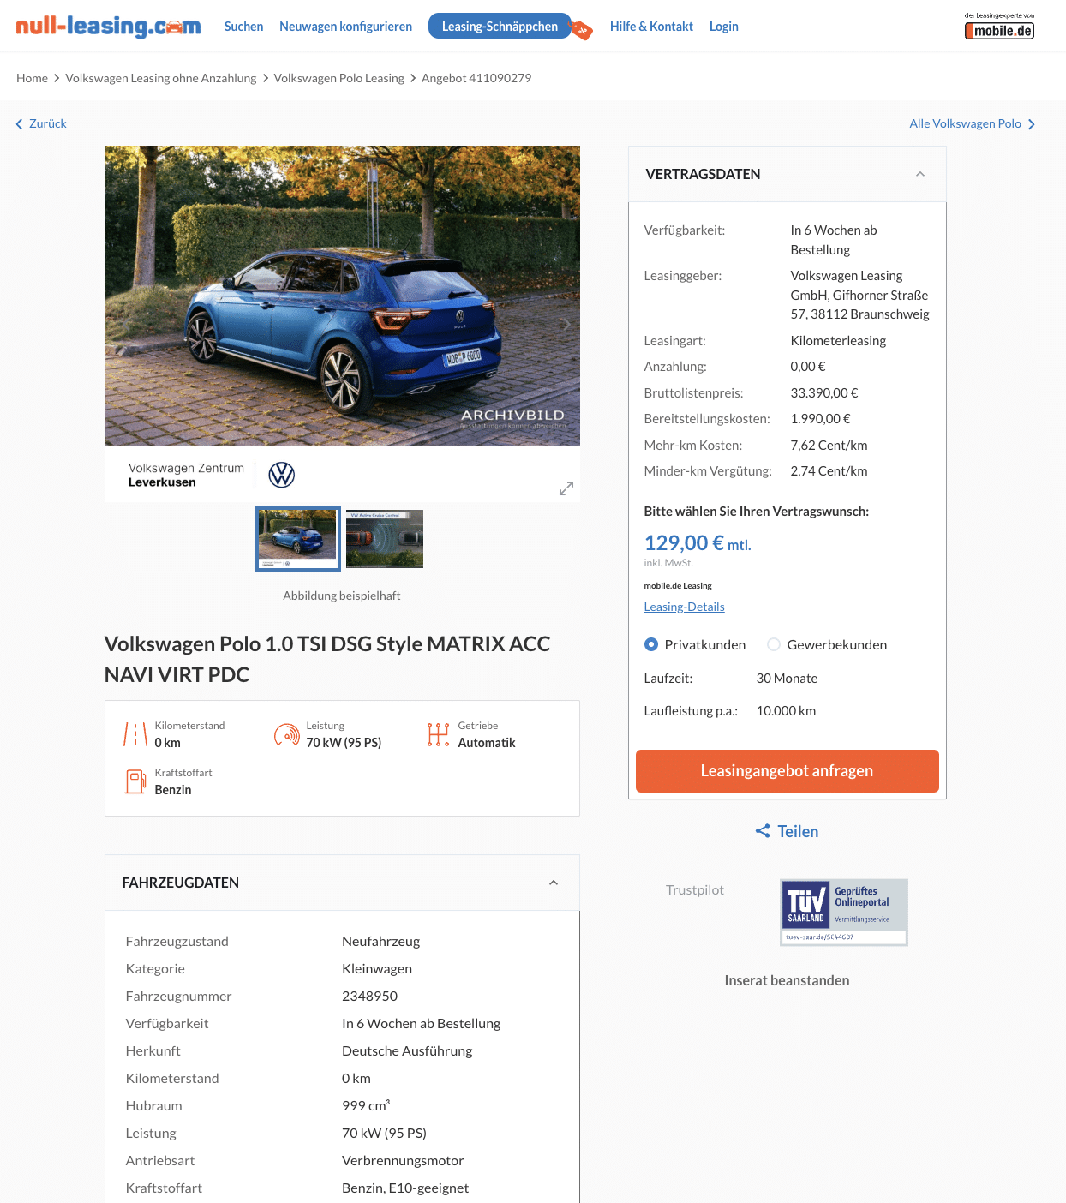
Task: Open the mobile.de logo link
Action: click(999, 27)
